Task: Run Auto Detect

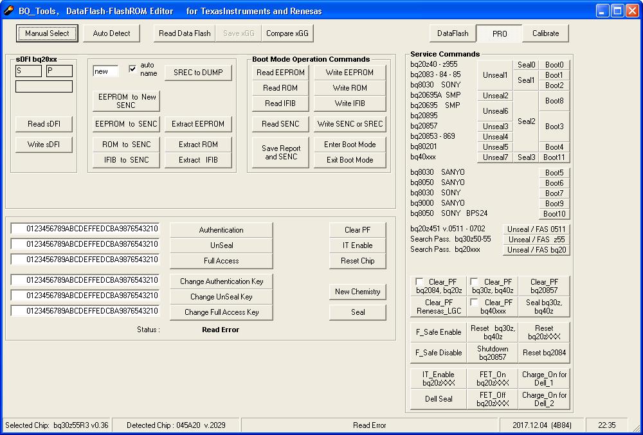Action: 111,33
